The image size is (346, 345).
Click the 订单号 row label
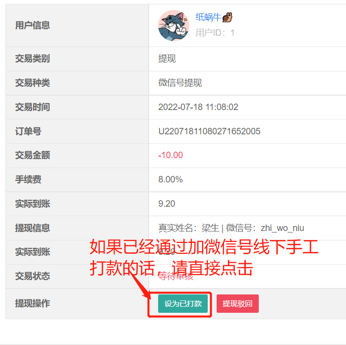tap(28, 131)
